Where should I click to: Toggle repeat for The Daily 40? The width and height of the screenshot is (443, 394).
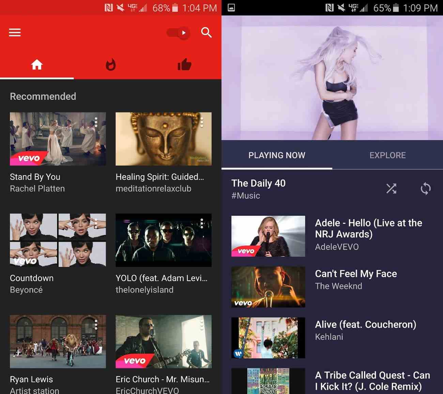tap(426, 188)
